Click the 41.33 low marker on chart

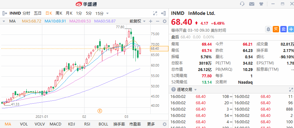pos(15,105)
